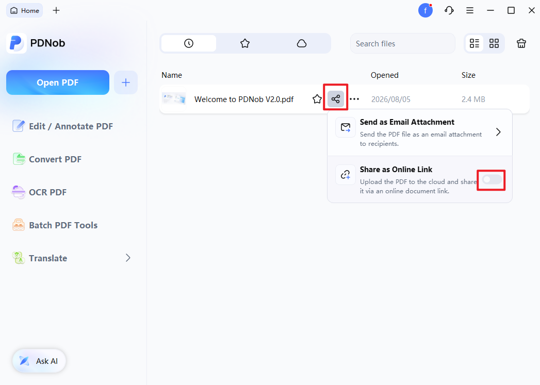
Task: Expand the Translate submenu chevron
Action: pos(128,258)
